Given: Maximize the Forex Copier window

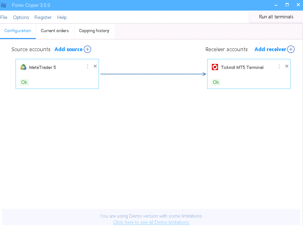Looking at the screenshot, I should tap(287, 5).
